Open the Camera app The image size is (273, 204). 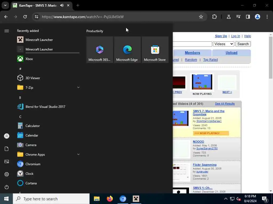point(48,145)
